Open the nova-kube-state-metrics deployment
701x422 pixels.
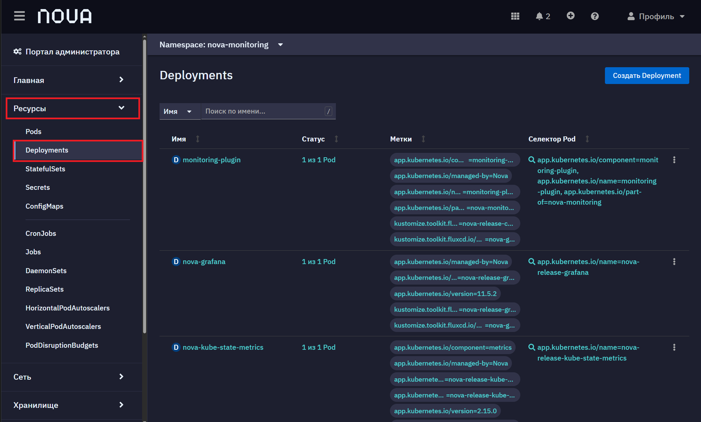(x=223, y=347)
